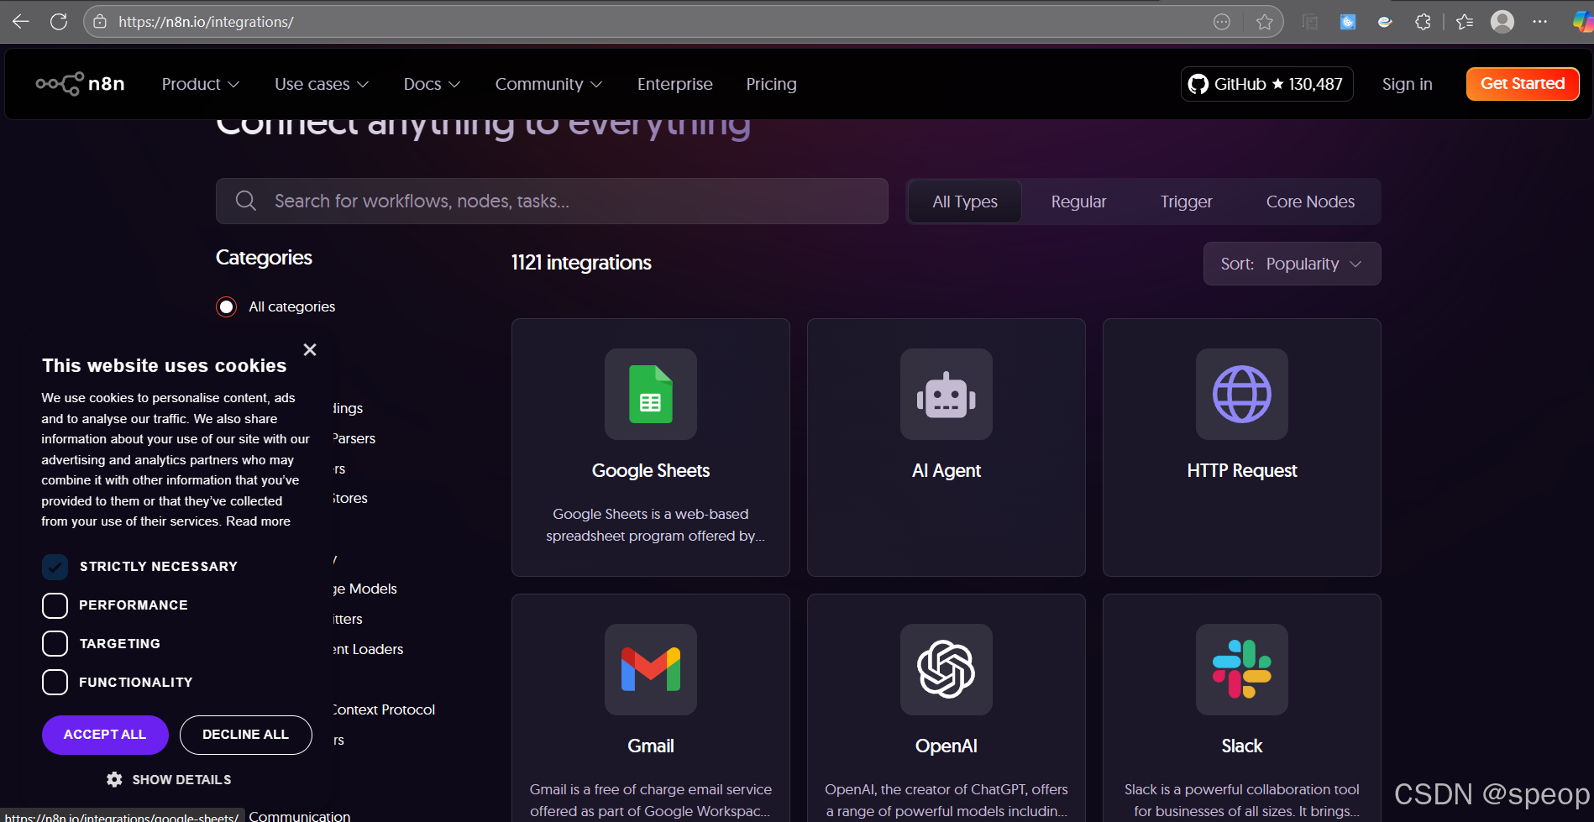Click the gear icon beside Show Details
1594x822 pixels.
(x=115, y=779)
